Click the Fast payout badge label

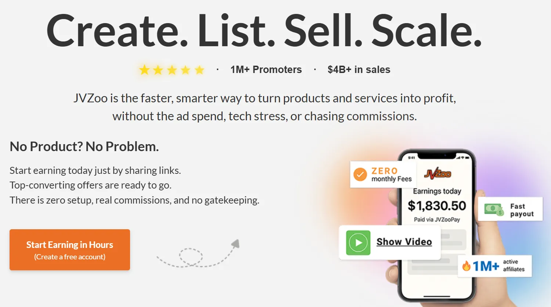pyautogui.click(x=522, y=210)
